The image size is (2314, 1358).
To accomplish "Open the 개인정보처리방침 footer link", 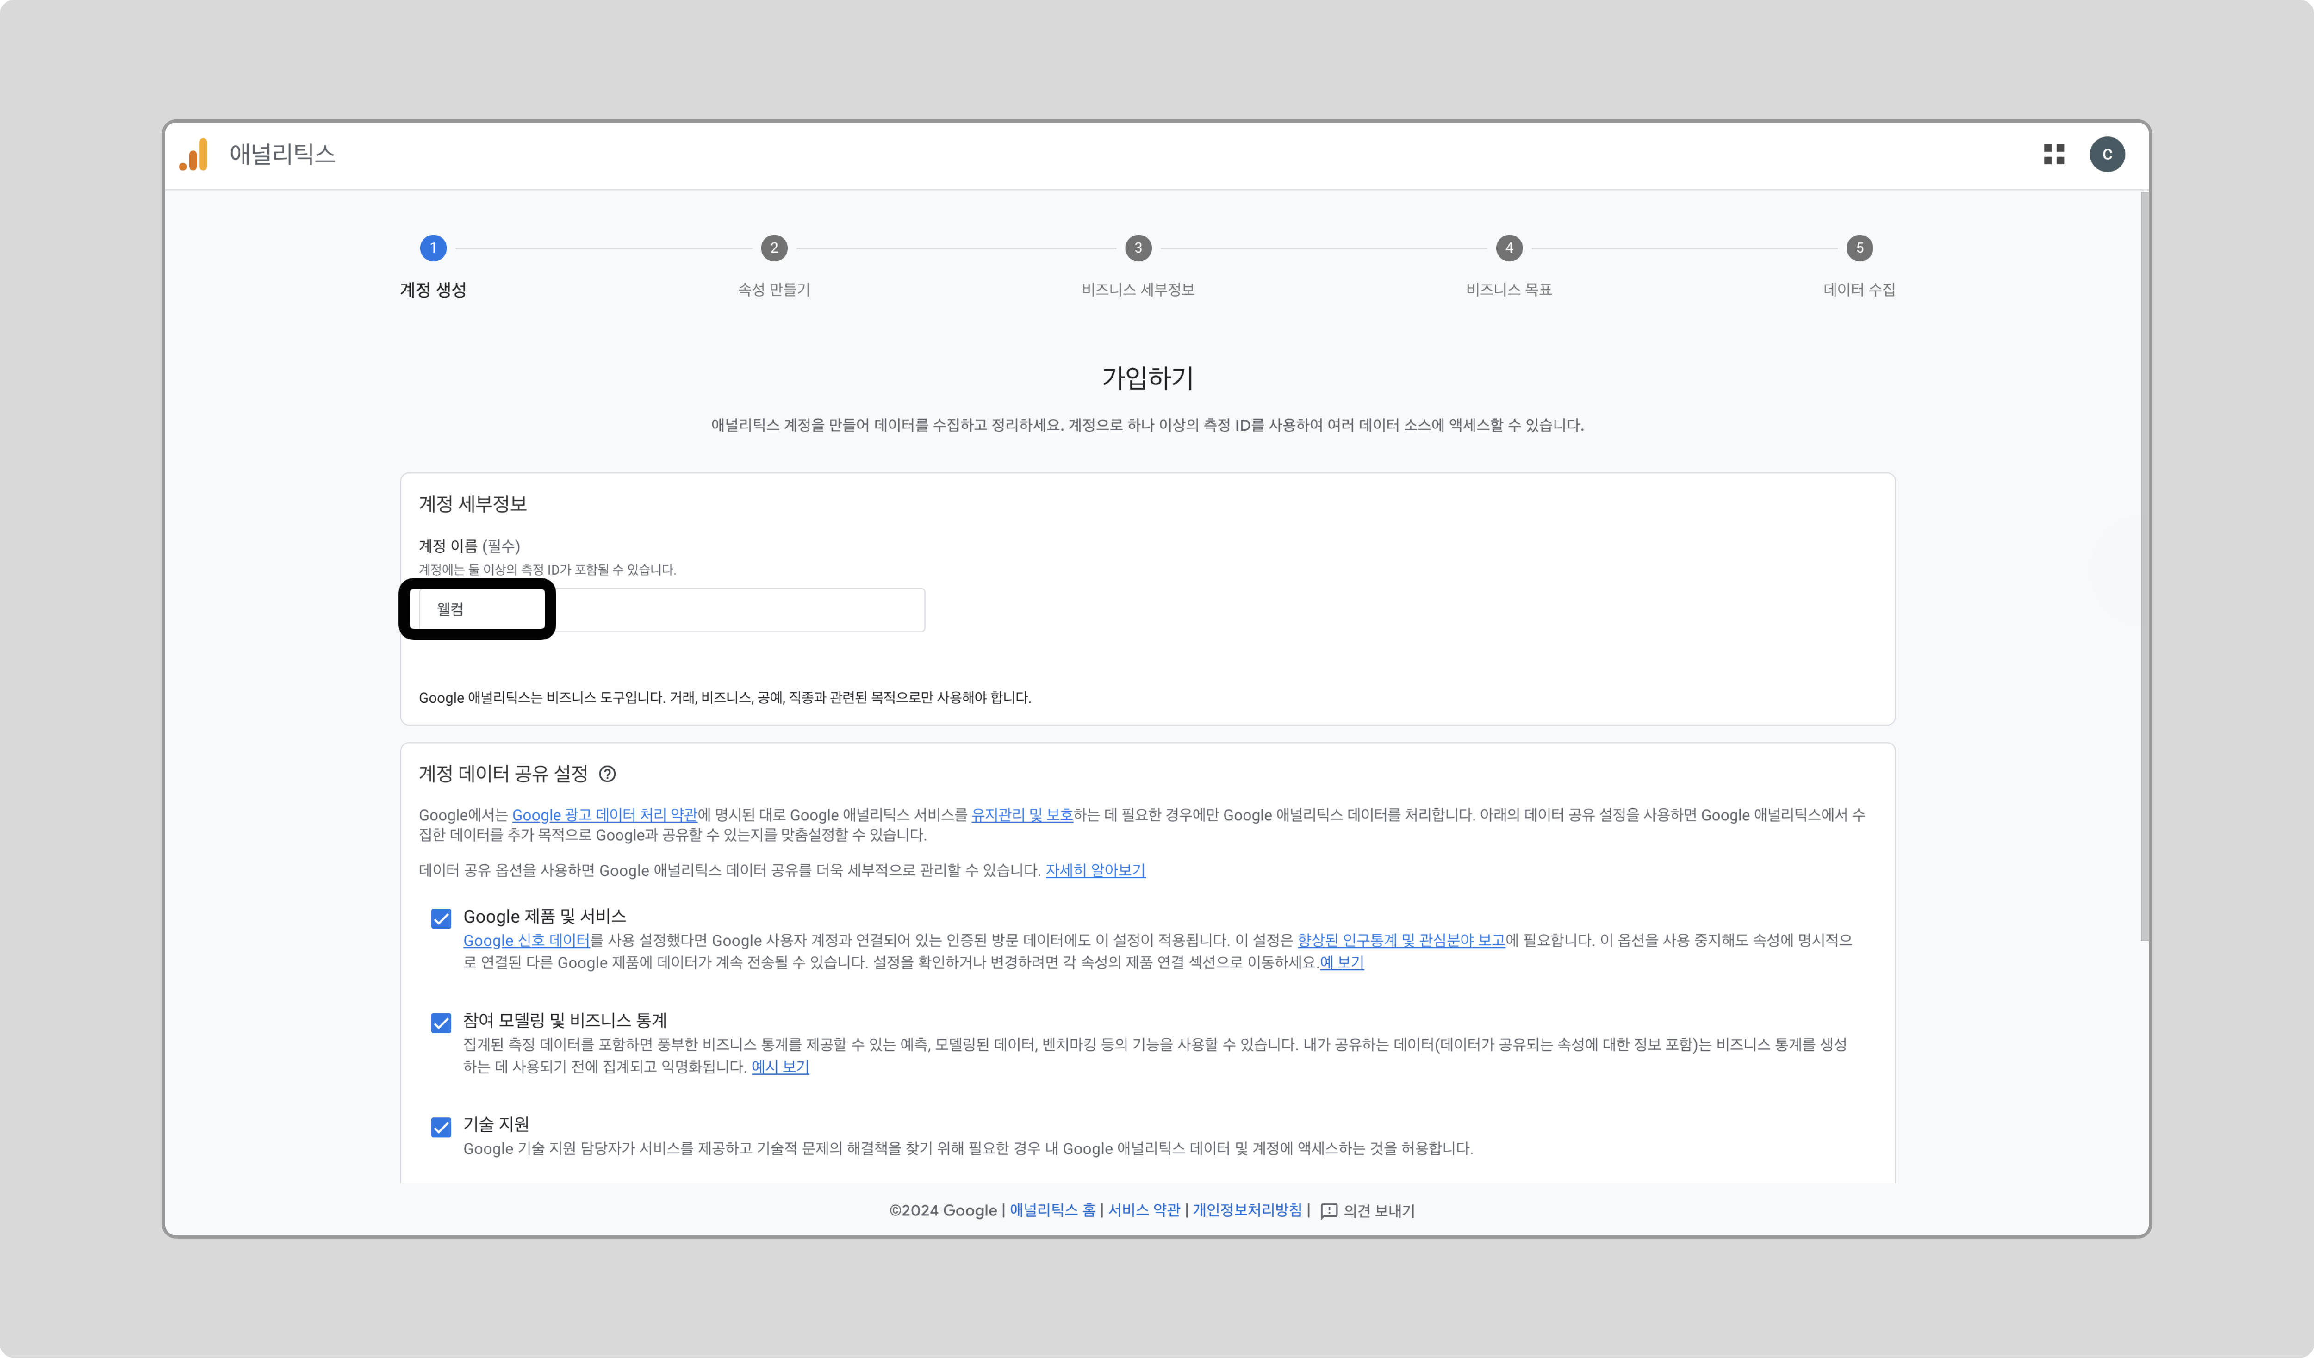I will 1247,1210.
